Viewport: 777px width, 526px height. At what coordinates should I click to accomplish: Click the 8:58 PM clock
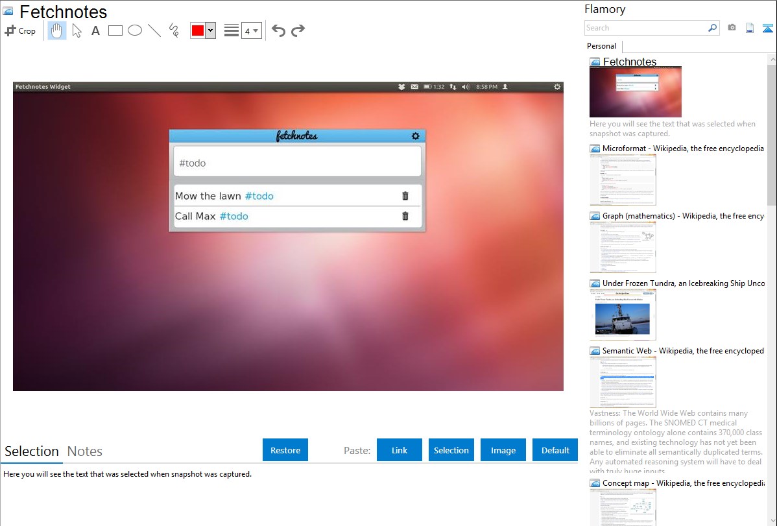pos(486,87)
